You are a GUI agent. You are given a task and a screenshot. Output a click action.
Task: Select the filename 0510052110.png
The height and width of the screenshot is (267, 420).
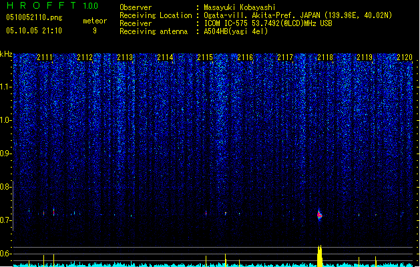(34, 17)
